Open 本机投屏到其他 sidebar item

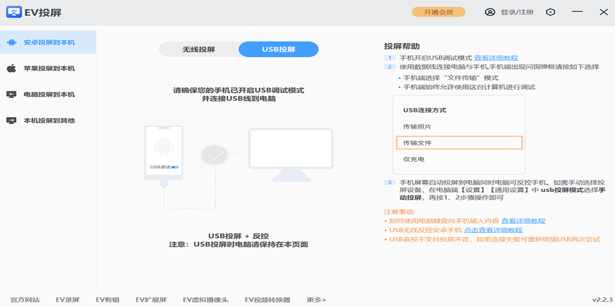tap(49, 121)
